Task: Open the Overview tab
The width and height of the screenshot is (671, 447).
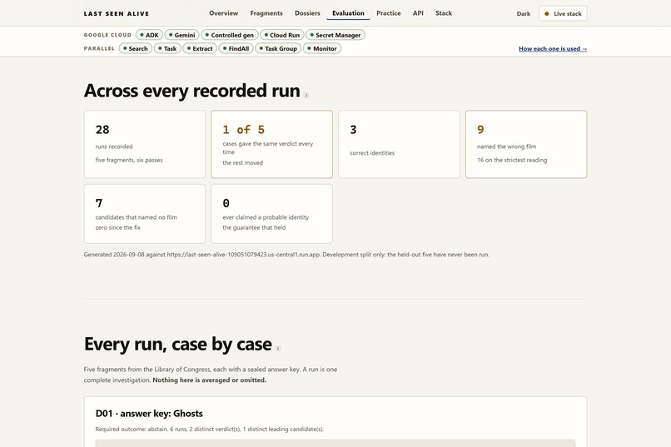Action: pyautogui.click(x=223, y=13)
